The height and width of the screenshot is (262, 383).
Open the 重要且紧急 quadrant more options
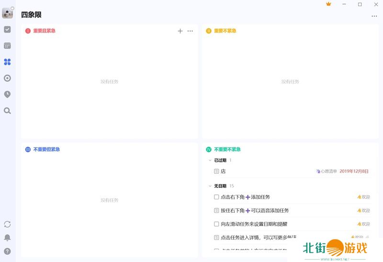190,31
